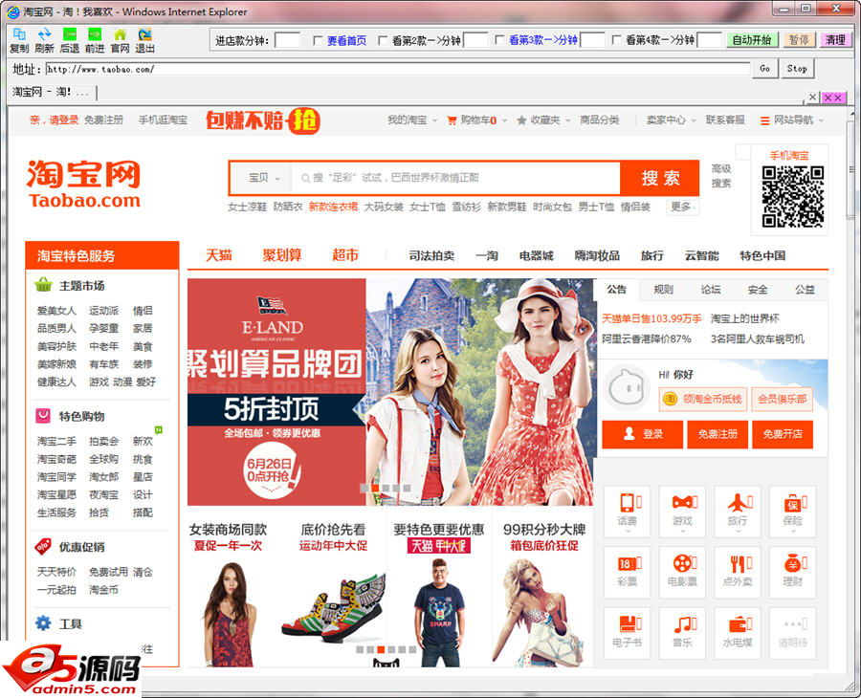Toggle the 要看首页 checkbox
Screen dimensions: 861x698
click(318, 40)
